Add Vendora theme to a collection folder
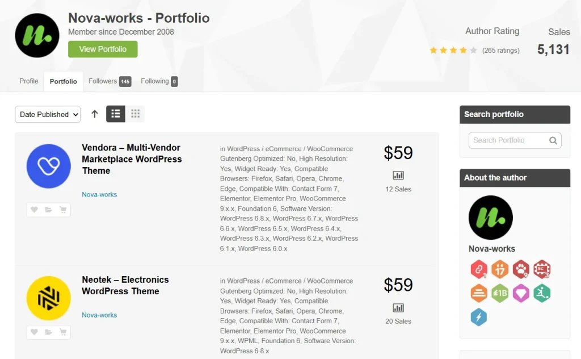Image resolution: width=581 pixels, height=359 pixels. [x=49, y=210]
